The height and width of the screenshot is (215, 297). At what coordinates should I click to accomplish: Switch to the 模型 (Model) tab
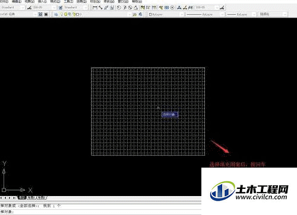coord(22,197)
